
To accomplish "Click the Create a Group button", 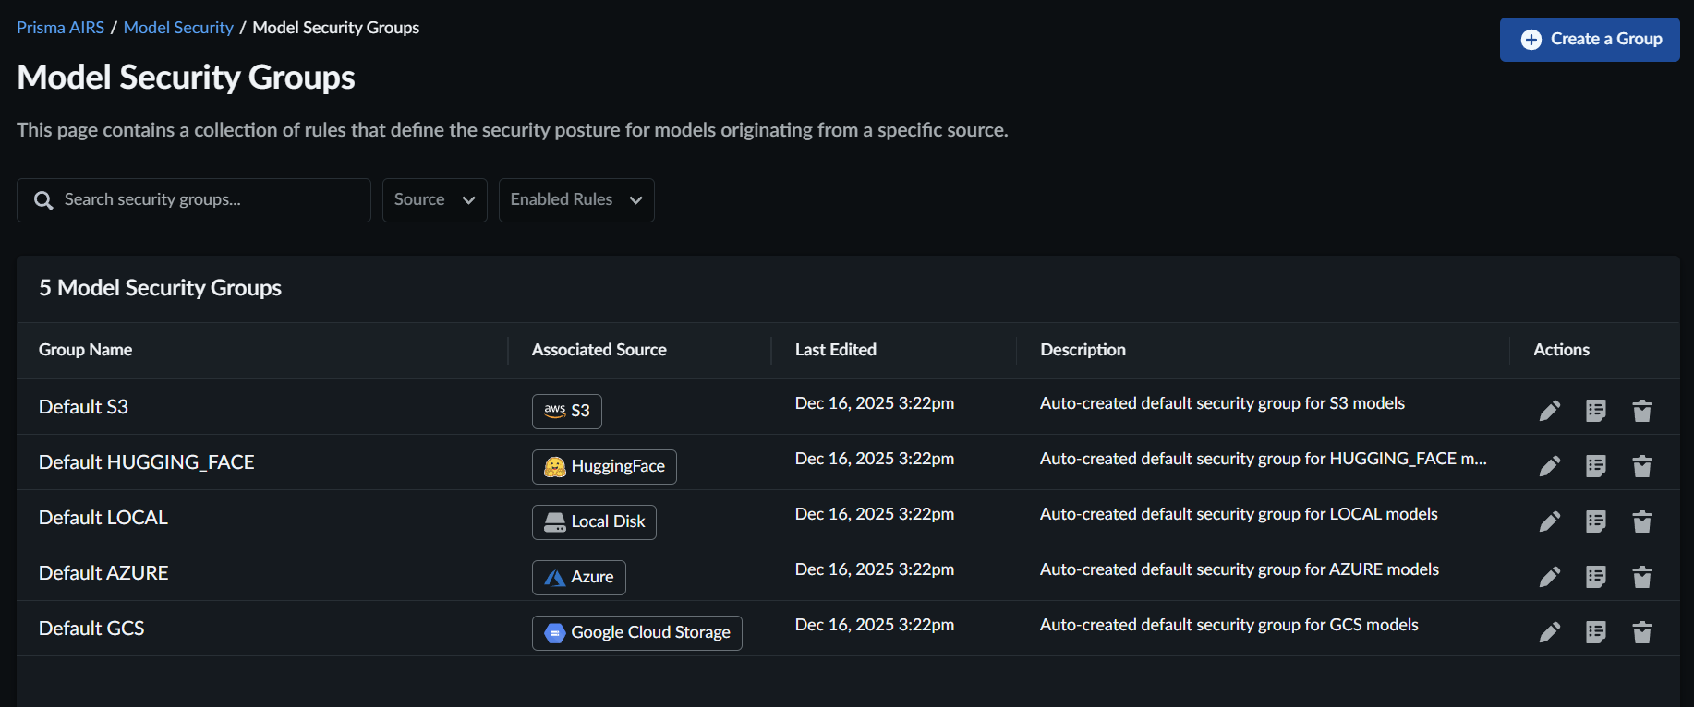I will coord(1589,40).
